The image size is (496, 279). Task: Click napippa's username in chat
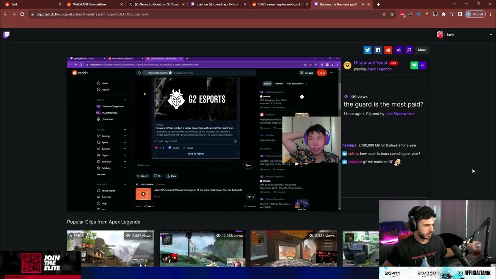click(349, 145)
